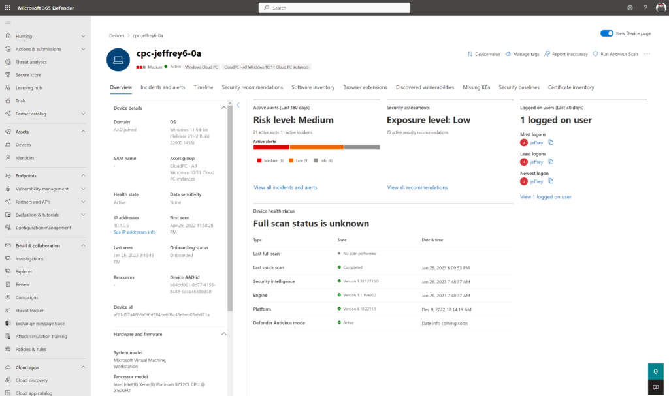Viewport: 669px width, 396px height.
Task: Click the Threat tracker icon
Action: [8, 310]
